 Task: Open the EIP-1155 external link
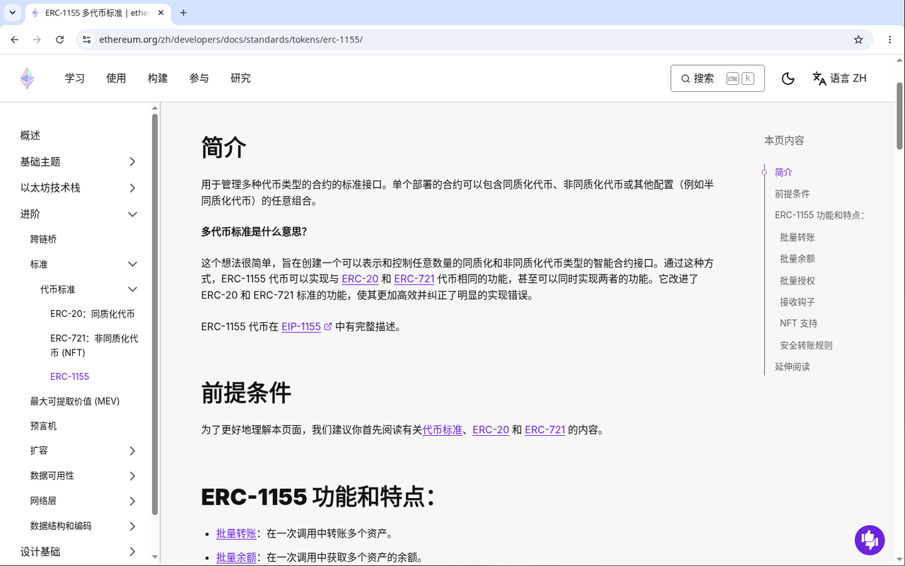[x=306, y=327]
